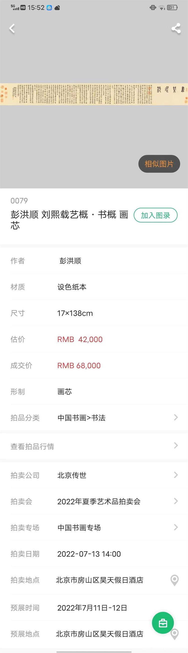Tap the back arrow icon
Screen dimensions: 188x653
[12, 29]
